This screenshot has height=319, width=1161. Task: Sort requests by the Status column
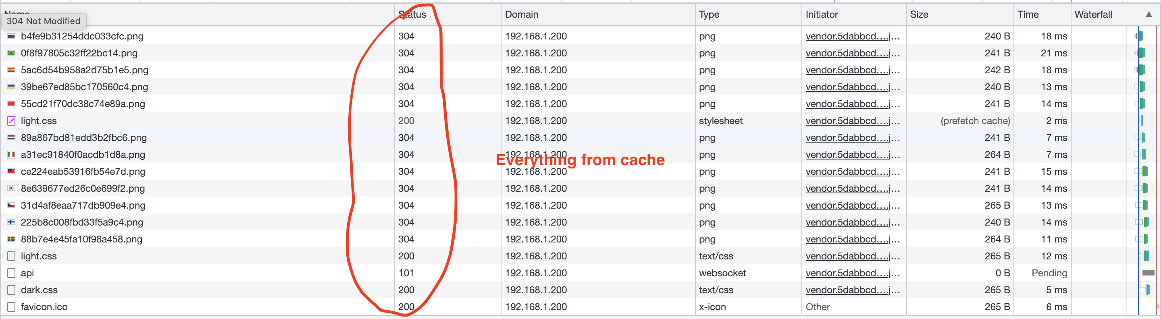click(x=448, y=14)
